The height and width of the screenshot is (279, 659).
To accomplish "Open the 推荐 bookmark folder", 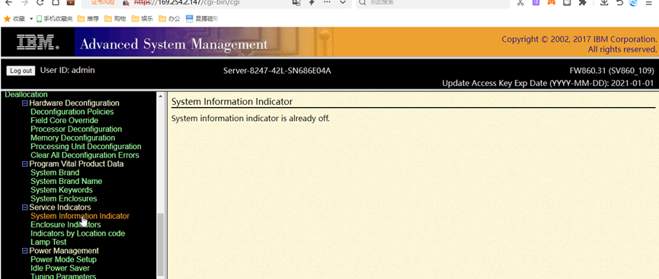I will 88,19.
